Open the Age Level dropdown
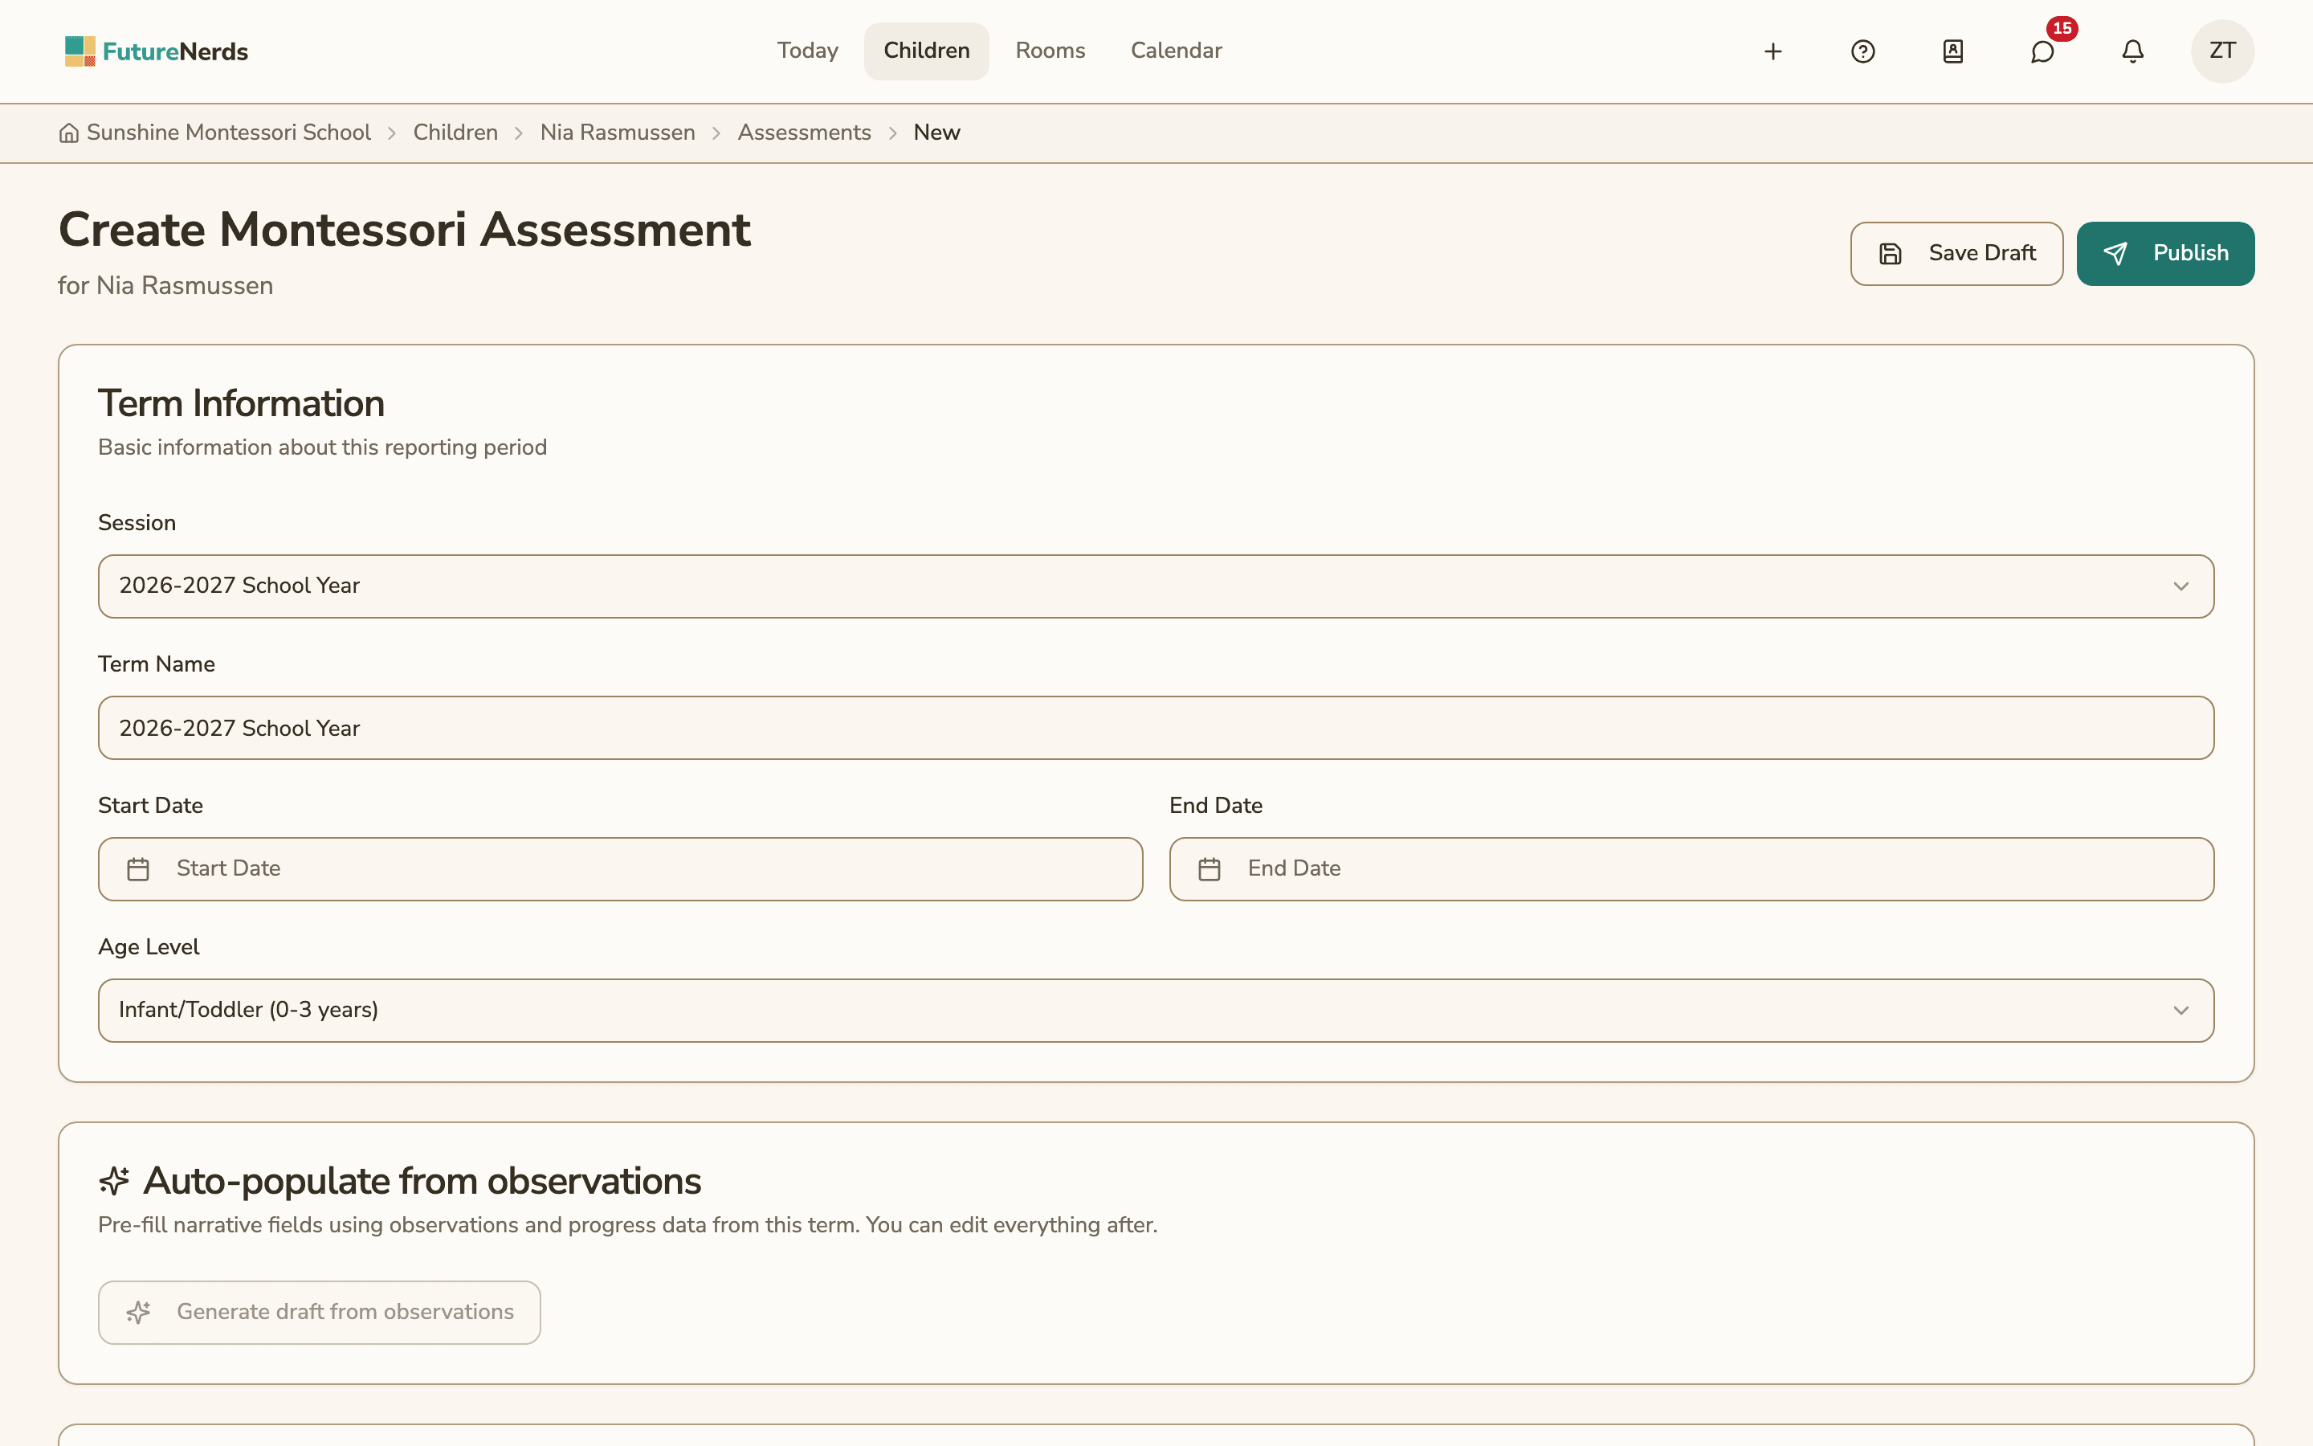Screen dimensions: 2313x1446 (x=1156, y=1010)
